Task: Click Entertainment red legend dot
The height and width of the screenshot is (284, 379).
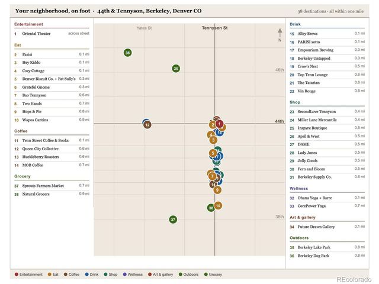Action: pos(17,275)
